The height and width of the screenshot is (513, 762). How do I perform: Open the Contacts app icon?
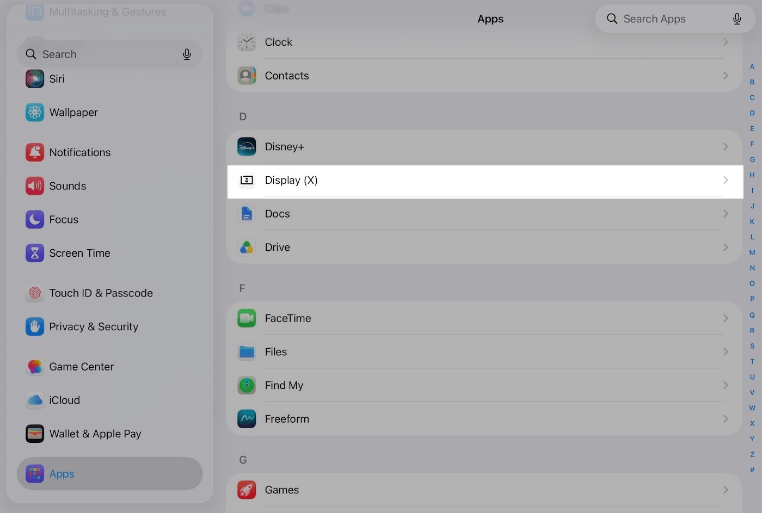[x=247, y=76]
